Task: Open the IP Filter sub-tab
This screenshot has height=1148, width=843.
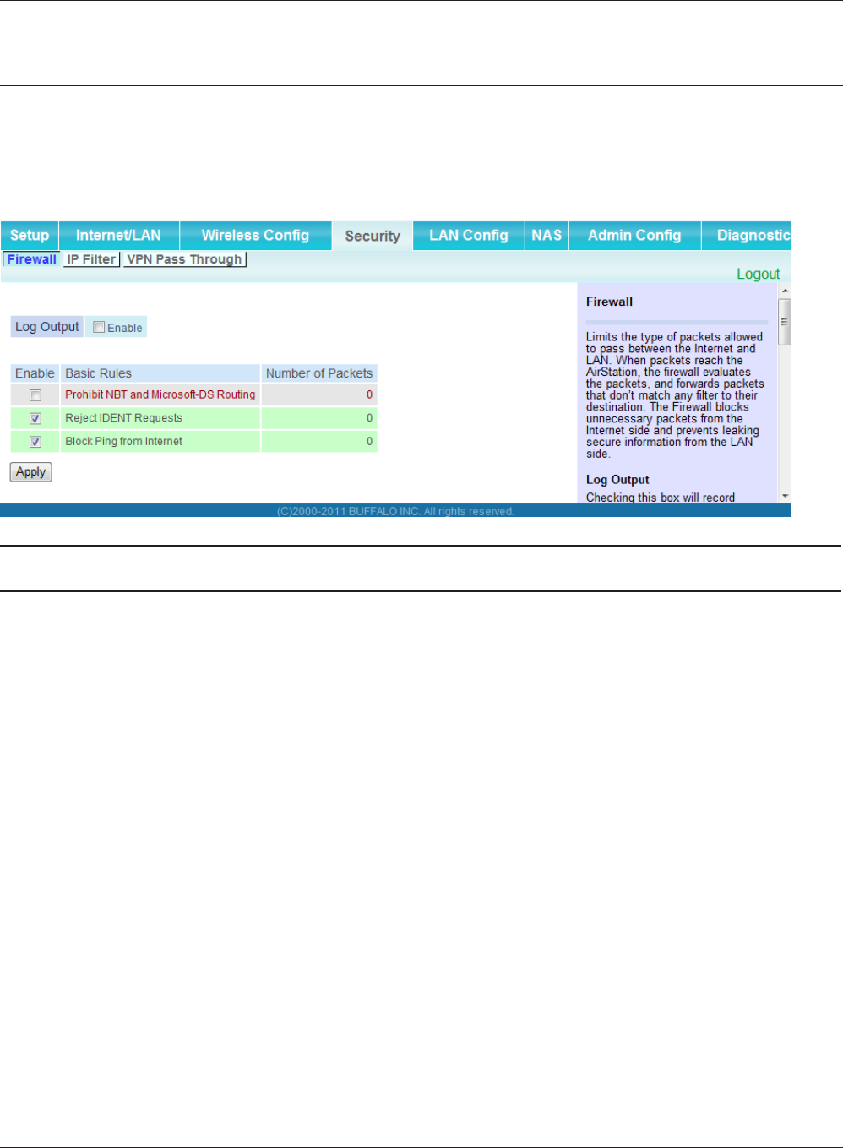Action: point(92,259)
